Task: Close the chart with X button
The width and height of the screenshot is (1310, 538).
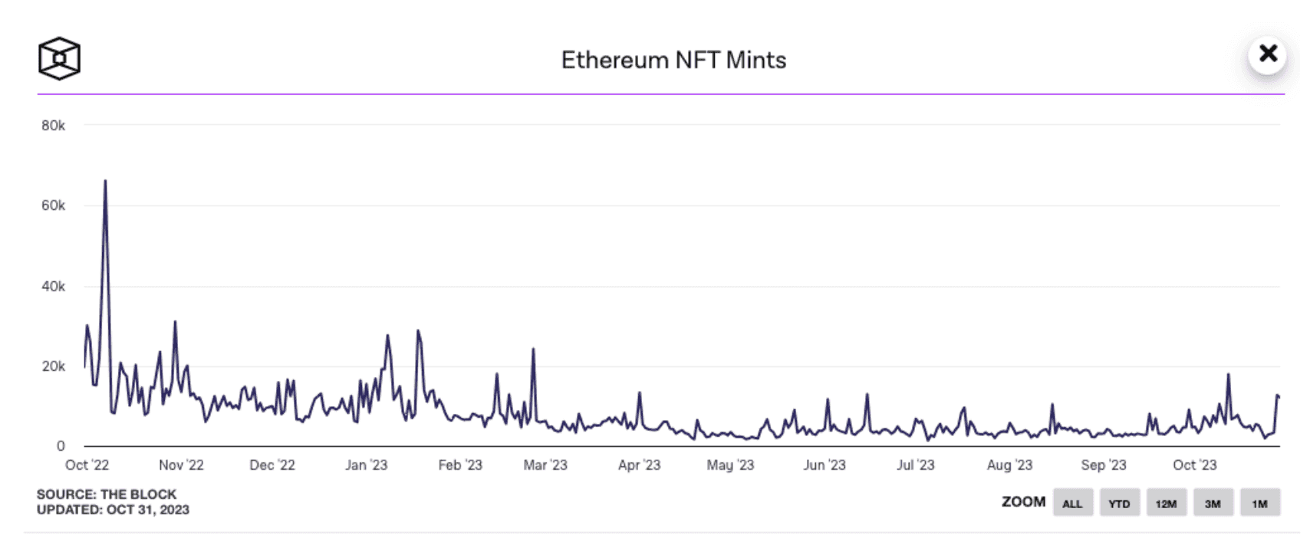Action: (x=1267, y=54)
